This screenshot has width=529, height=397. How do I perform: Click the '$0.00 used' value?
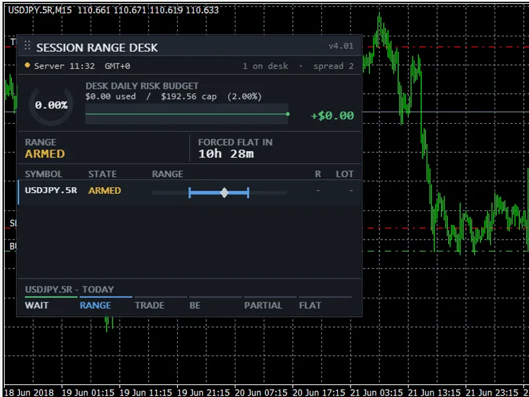click(110, 97)
